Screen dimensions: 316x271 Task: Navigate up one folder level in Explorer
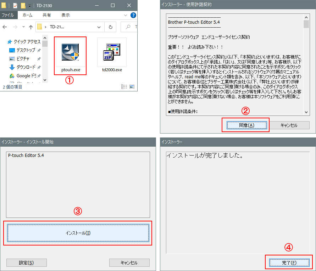pyautogui.click(x=31, y=27)
